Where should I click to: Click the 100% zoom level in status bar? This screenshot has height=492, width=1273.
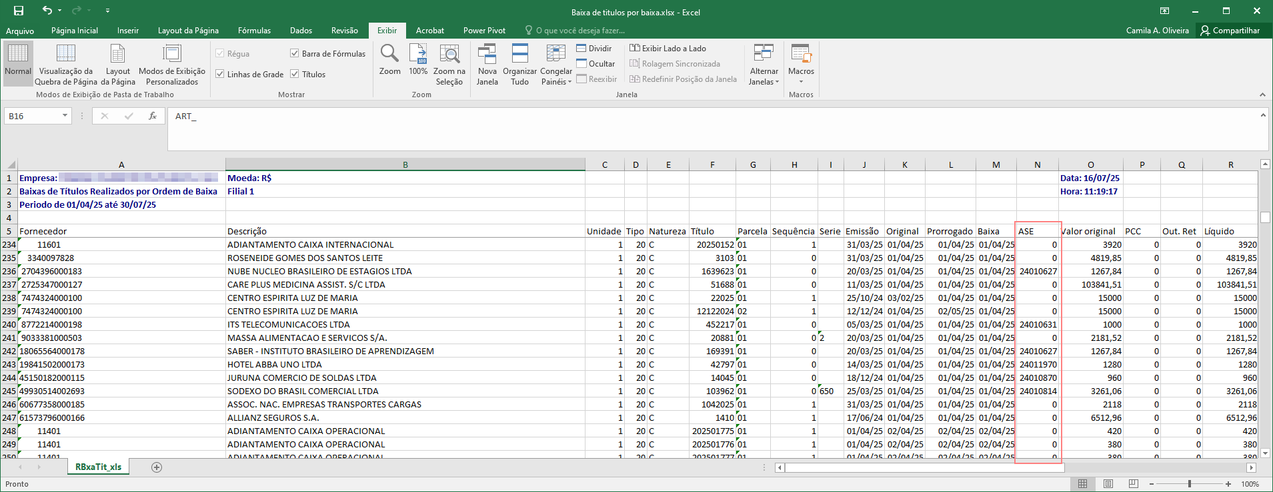[x=1250, y=484]
